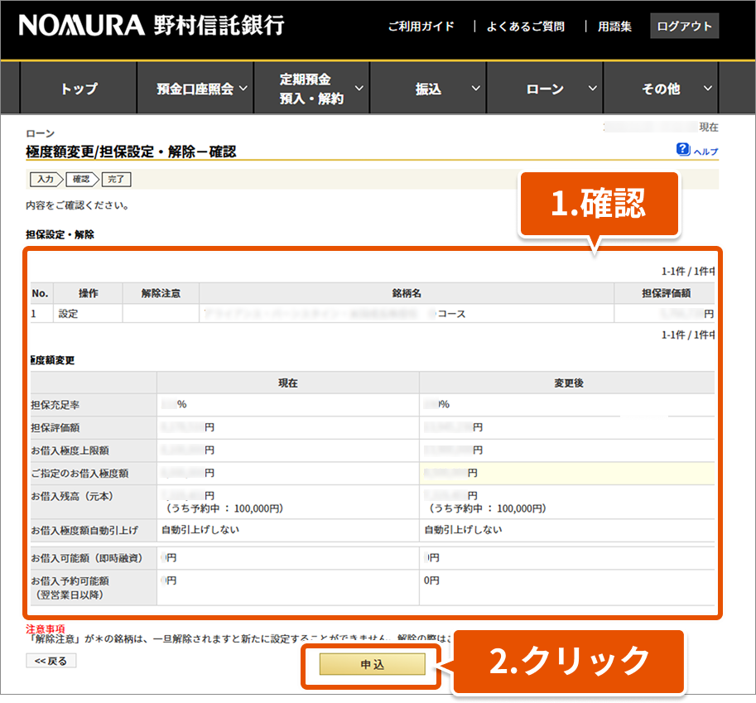Click the NOMURA 野村信託銀行 logo
The image size is (756, 703).
click(x=151, y=26)
